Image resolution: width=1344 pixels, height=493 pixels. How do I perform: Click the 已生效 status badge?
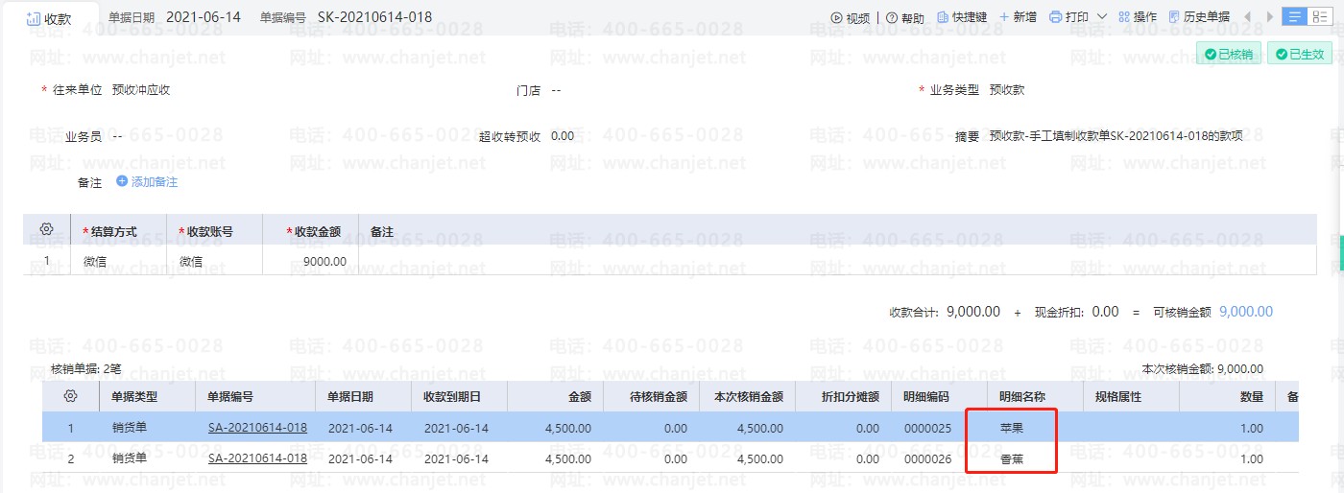pos(1300,54)
